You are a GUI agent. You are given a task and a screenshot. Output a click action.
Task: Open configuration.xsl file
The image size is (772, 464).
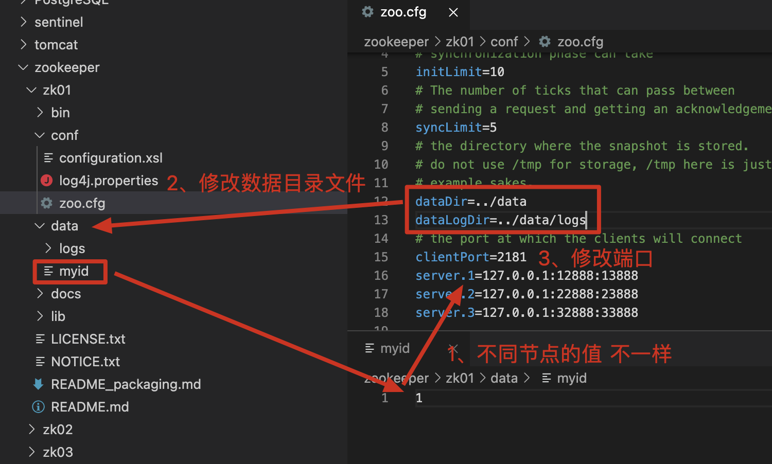pos(111,157)
